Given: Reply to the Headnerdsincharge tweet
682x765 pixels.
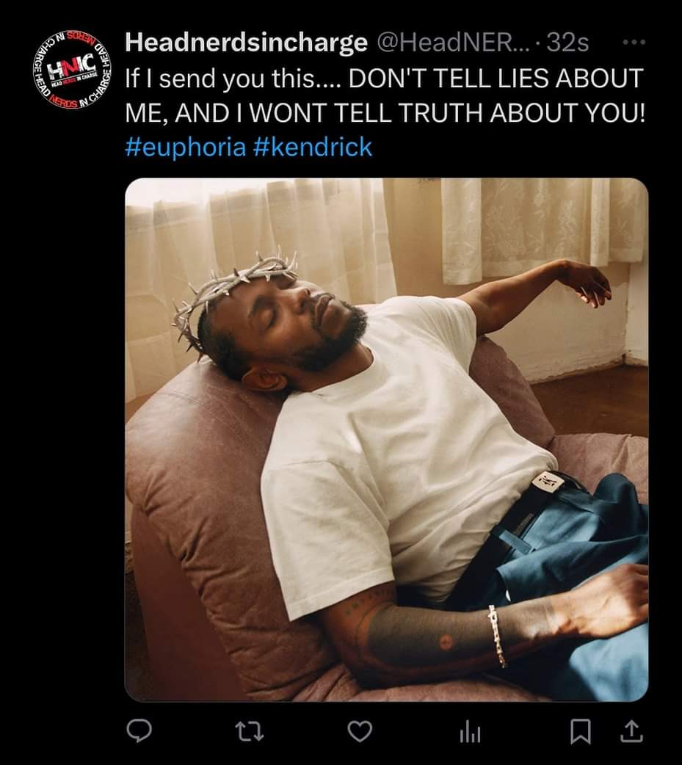Looking at the screenshot, I should (x=139, y=730).
